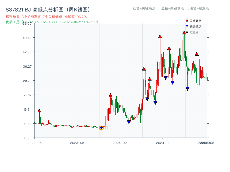
Task: Click the orange circled point near 2023-10
Action: [x=101, y=128]
